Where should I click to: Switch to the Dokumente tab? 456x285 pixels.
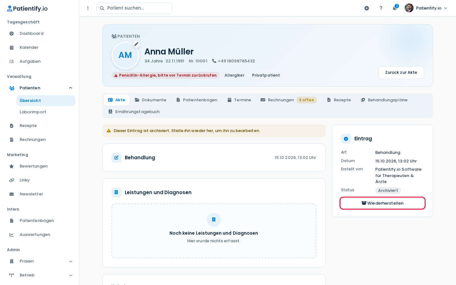[x=150, y=100]
